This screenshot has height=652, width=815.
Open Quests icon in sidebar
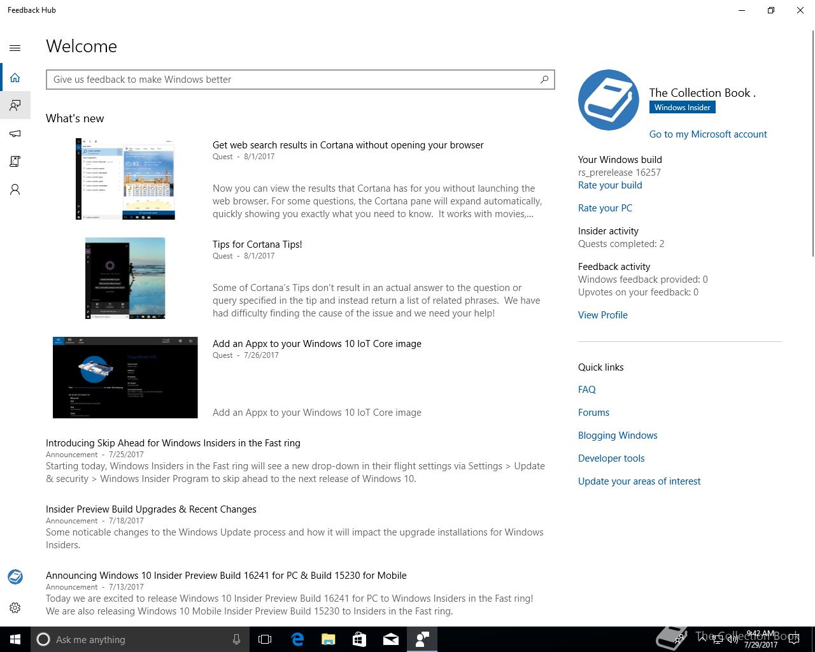[15, 161]
